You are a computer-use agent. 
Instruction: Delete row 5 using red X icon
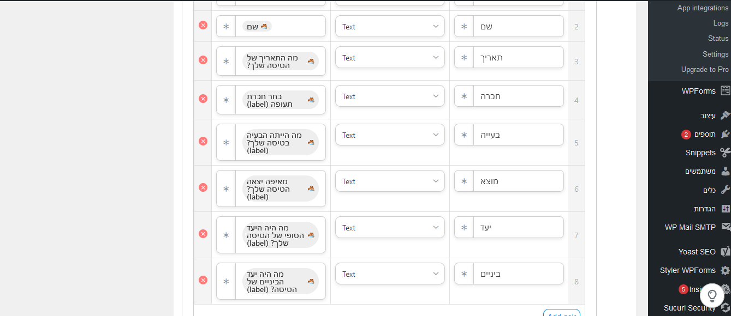[203, 141]
